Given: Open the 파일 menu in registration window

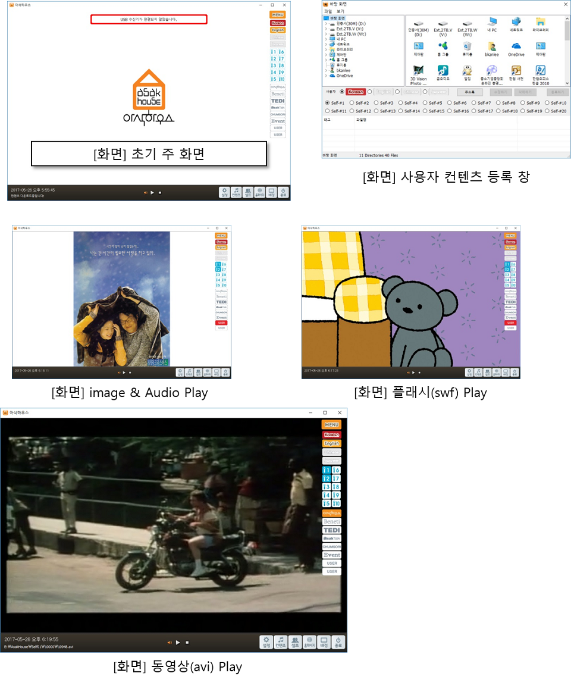Looking at the screenshot, I should 328,11.
